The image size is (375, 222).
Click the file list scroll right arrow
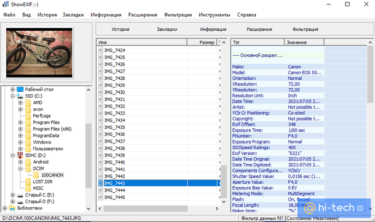pos(217,208)
